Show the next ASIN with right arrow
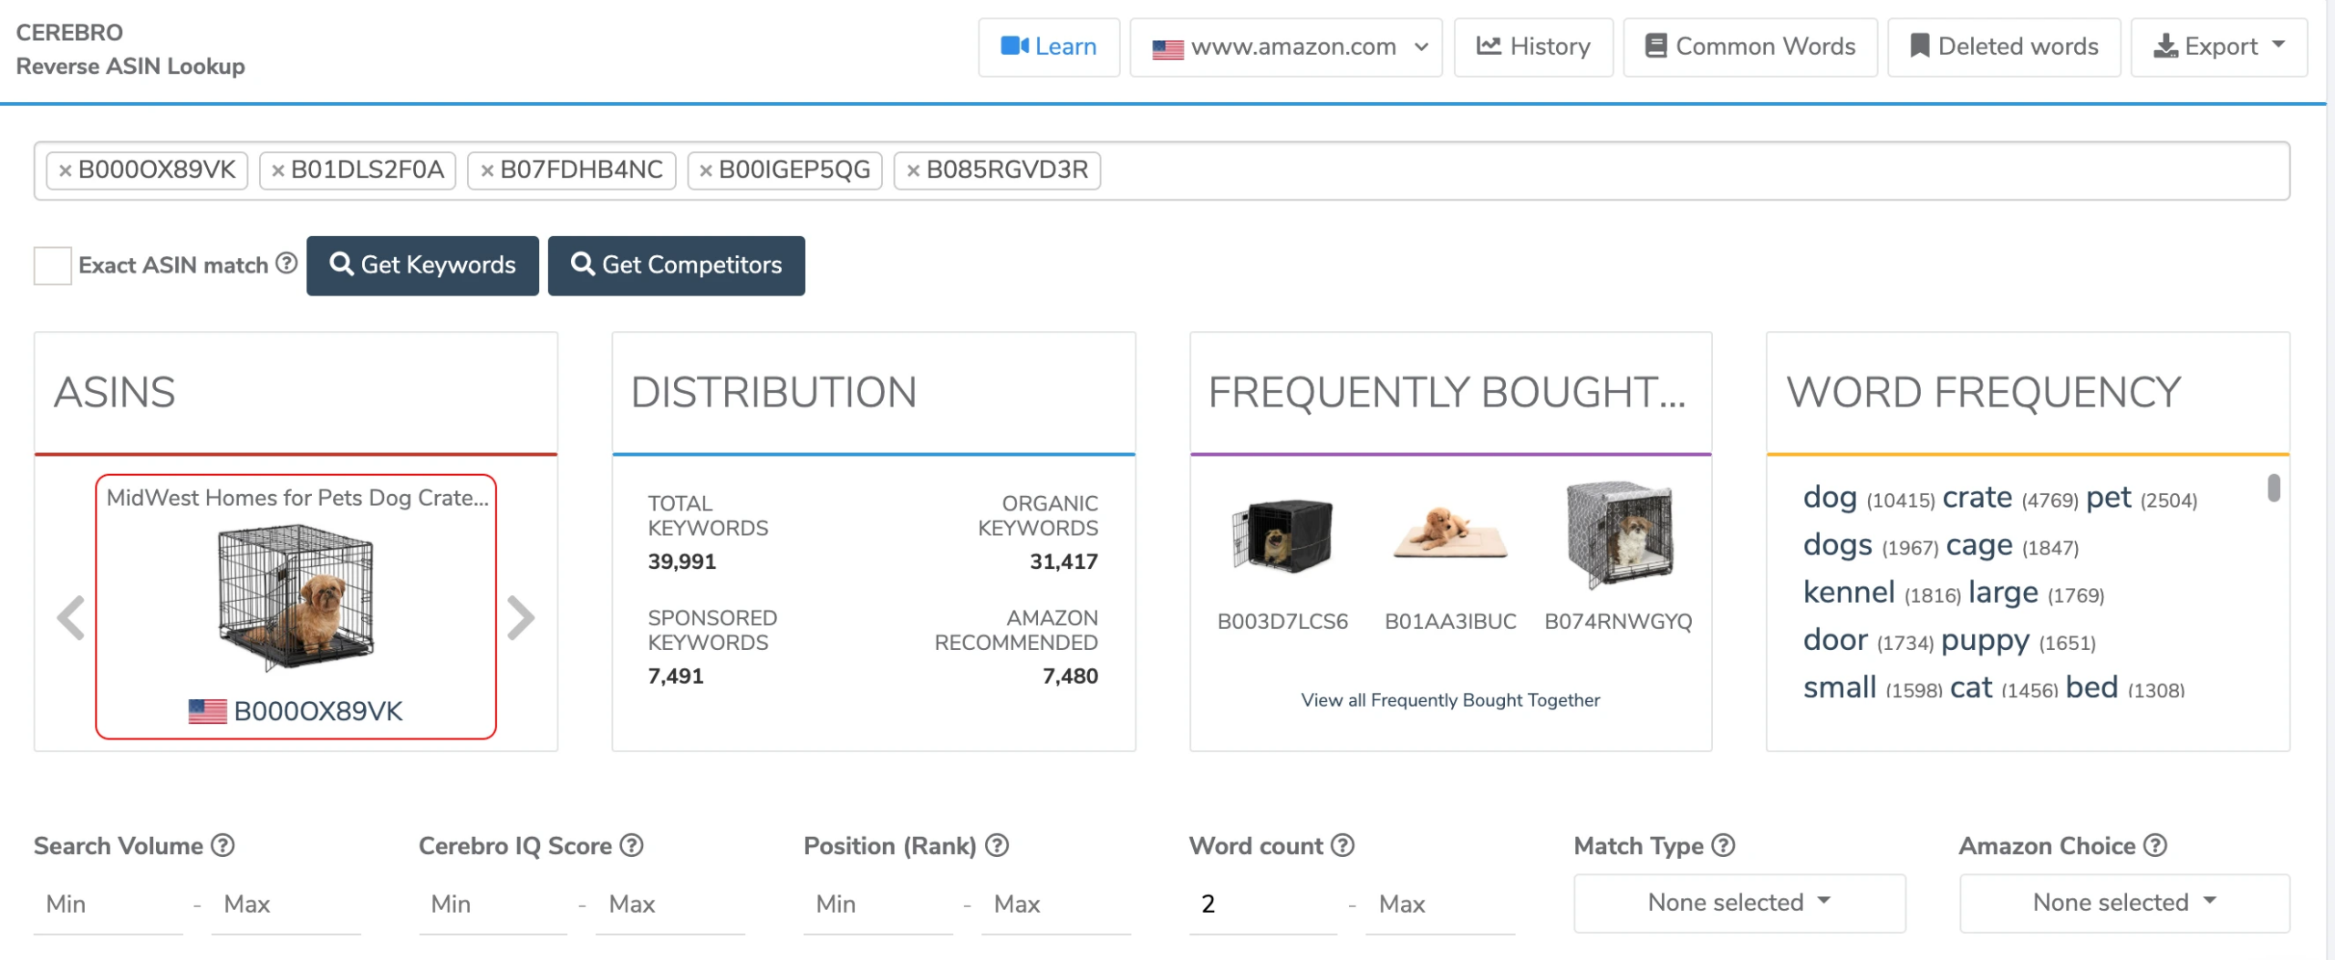Viewport: 2335px width, 960px height. pyautogui.click(x=520, y=618)
